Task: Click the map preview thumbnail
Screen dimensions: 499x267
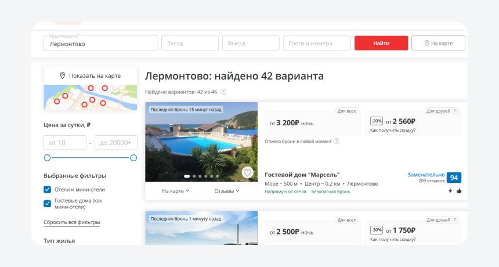Action: click(x=91, y=98)
